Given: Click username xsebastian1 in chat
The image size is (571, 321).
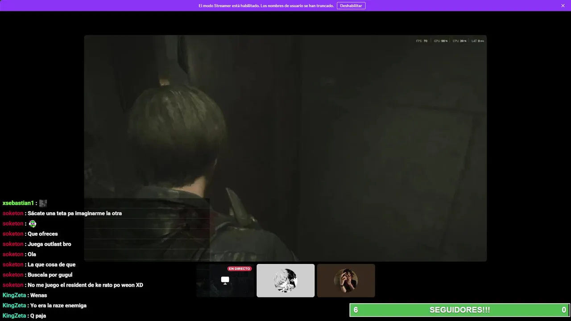Looking at the screenshot, I should tap(18, 203).
